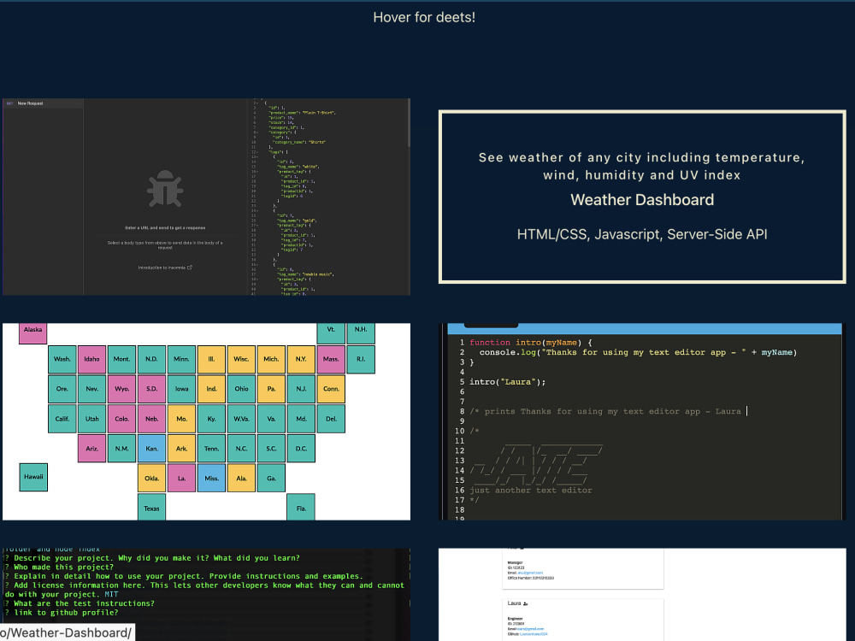Choose the Mo. state tile
The height and width of the screenshot is (641, 855).
click(x=181, y=419)
